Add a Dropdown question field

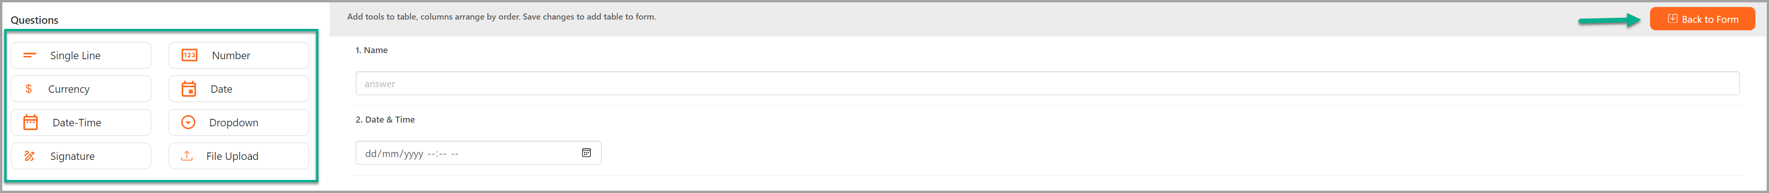(238, 123)
